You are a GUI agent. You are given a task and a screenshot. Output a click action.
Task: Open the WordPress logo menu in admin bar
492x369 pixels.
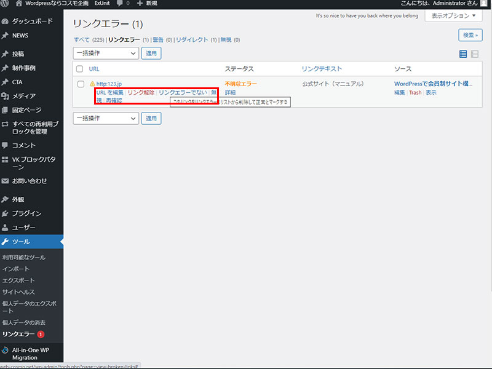6,4
